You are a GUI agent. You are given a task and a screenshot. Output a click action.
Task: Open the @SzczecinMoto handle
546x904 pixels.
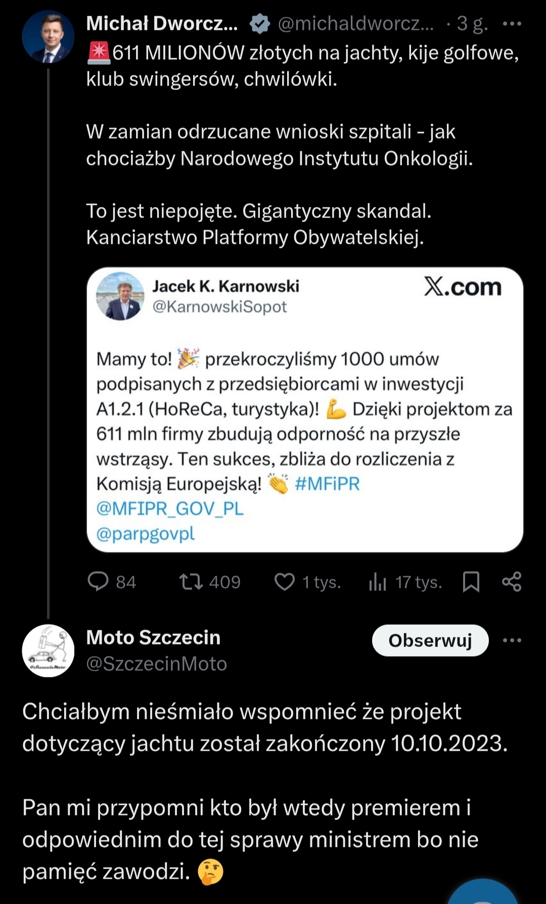coord(157,664)
